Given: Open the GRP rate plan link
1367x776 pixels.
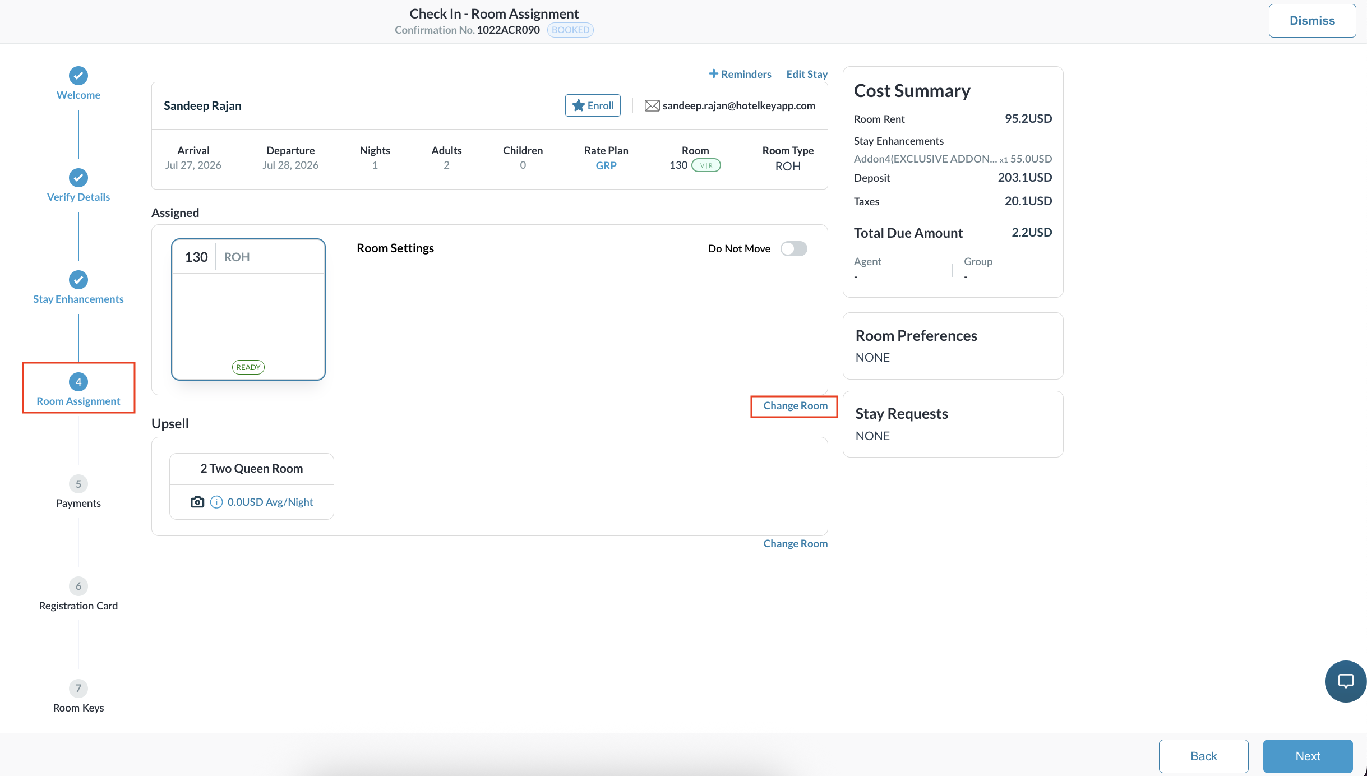Looking at the screenshot, I should [606, 165].
